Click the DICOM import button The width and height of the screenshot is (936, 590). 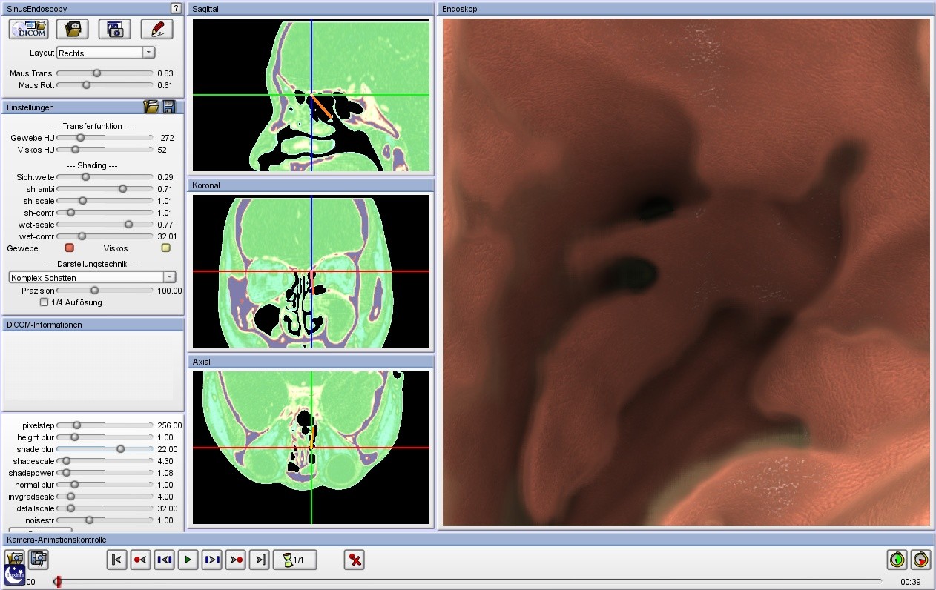tap(28, 29)
